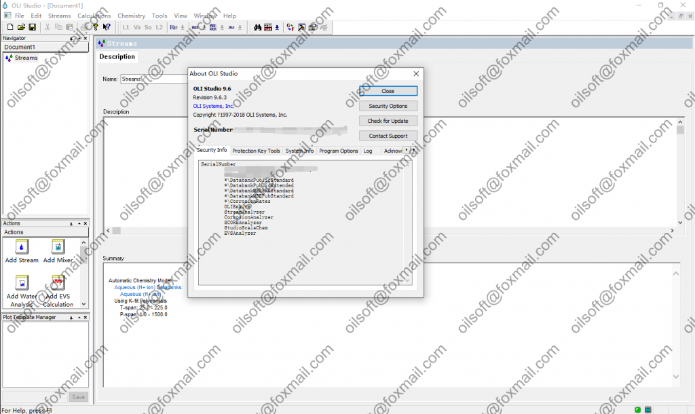Click the Close button in About dialog

click(388, 91)
